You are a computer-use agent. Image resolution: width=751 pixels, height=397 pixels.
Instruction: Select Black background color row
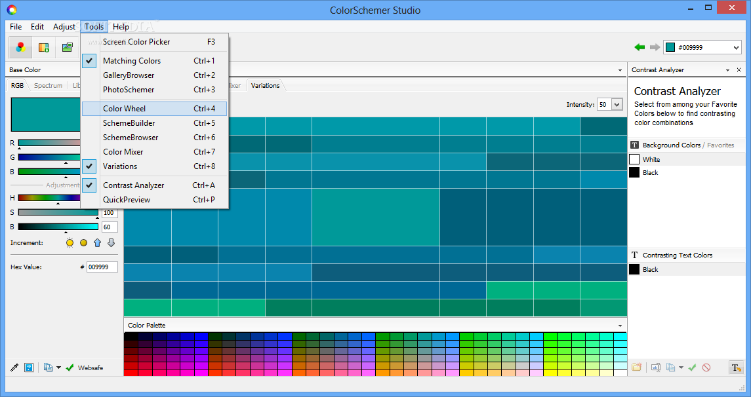(687, 172)
